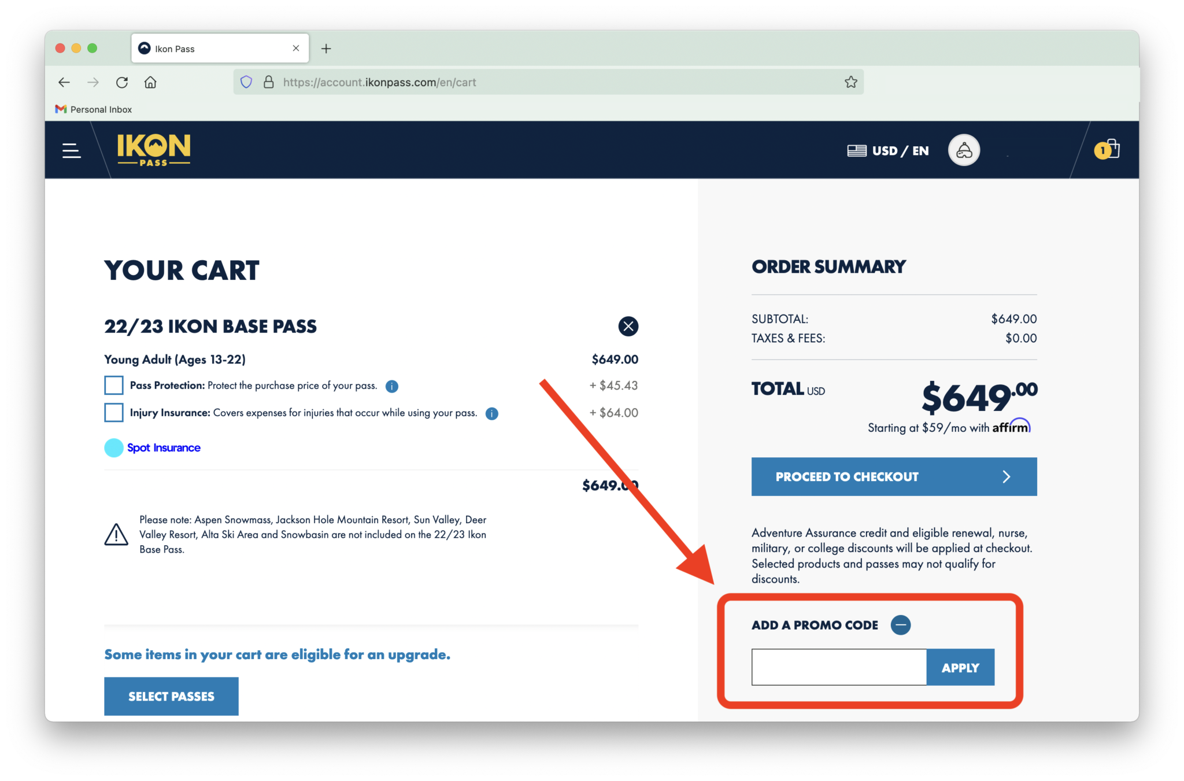Click the user account avatar icon

click(x=964, y=150)
